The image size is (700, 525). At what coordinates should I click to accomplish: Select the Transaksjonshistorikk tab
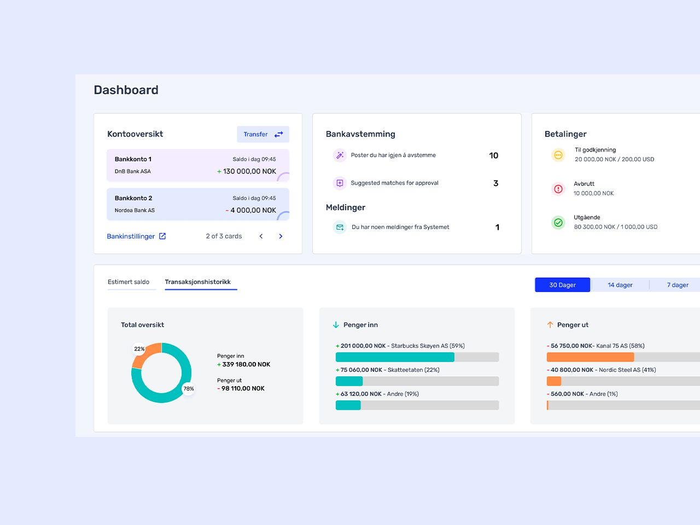click(197, 282)
